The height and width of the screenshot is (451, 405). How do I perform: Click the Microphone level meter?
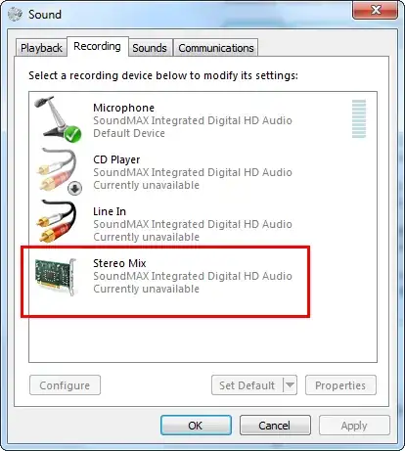359,118
